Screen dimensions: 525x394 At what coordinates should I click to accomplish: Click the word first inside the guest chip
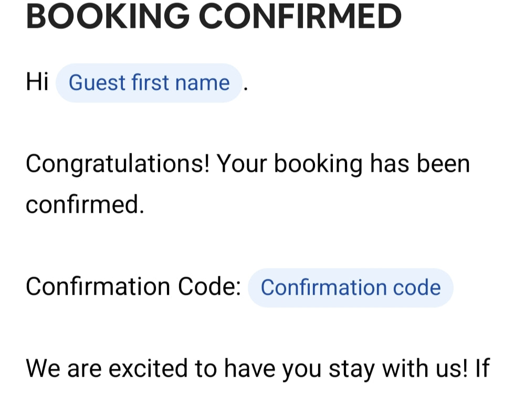150,82
